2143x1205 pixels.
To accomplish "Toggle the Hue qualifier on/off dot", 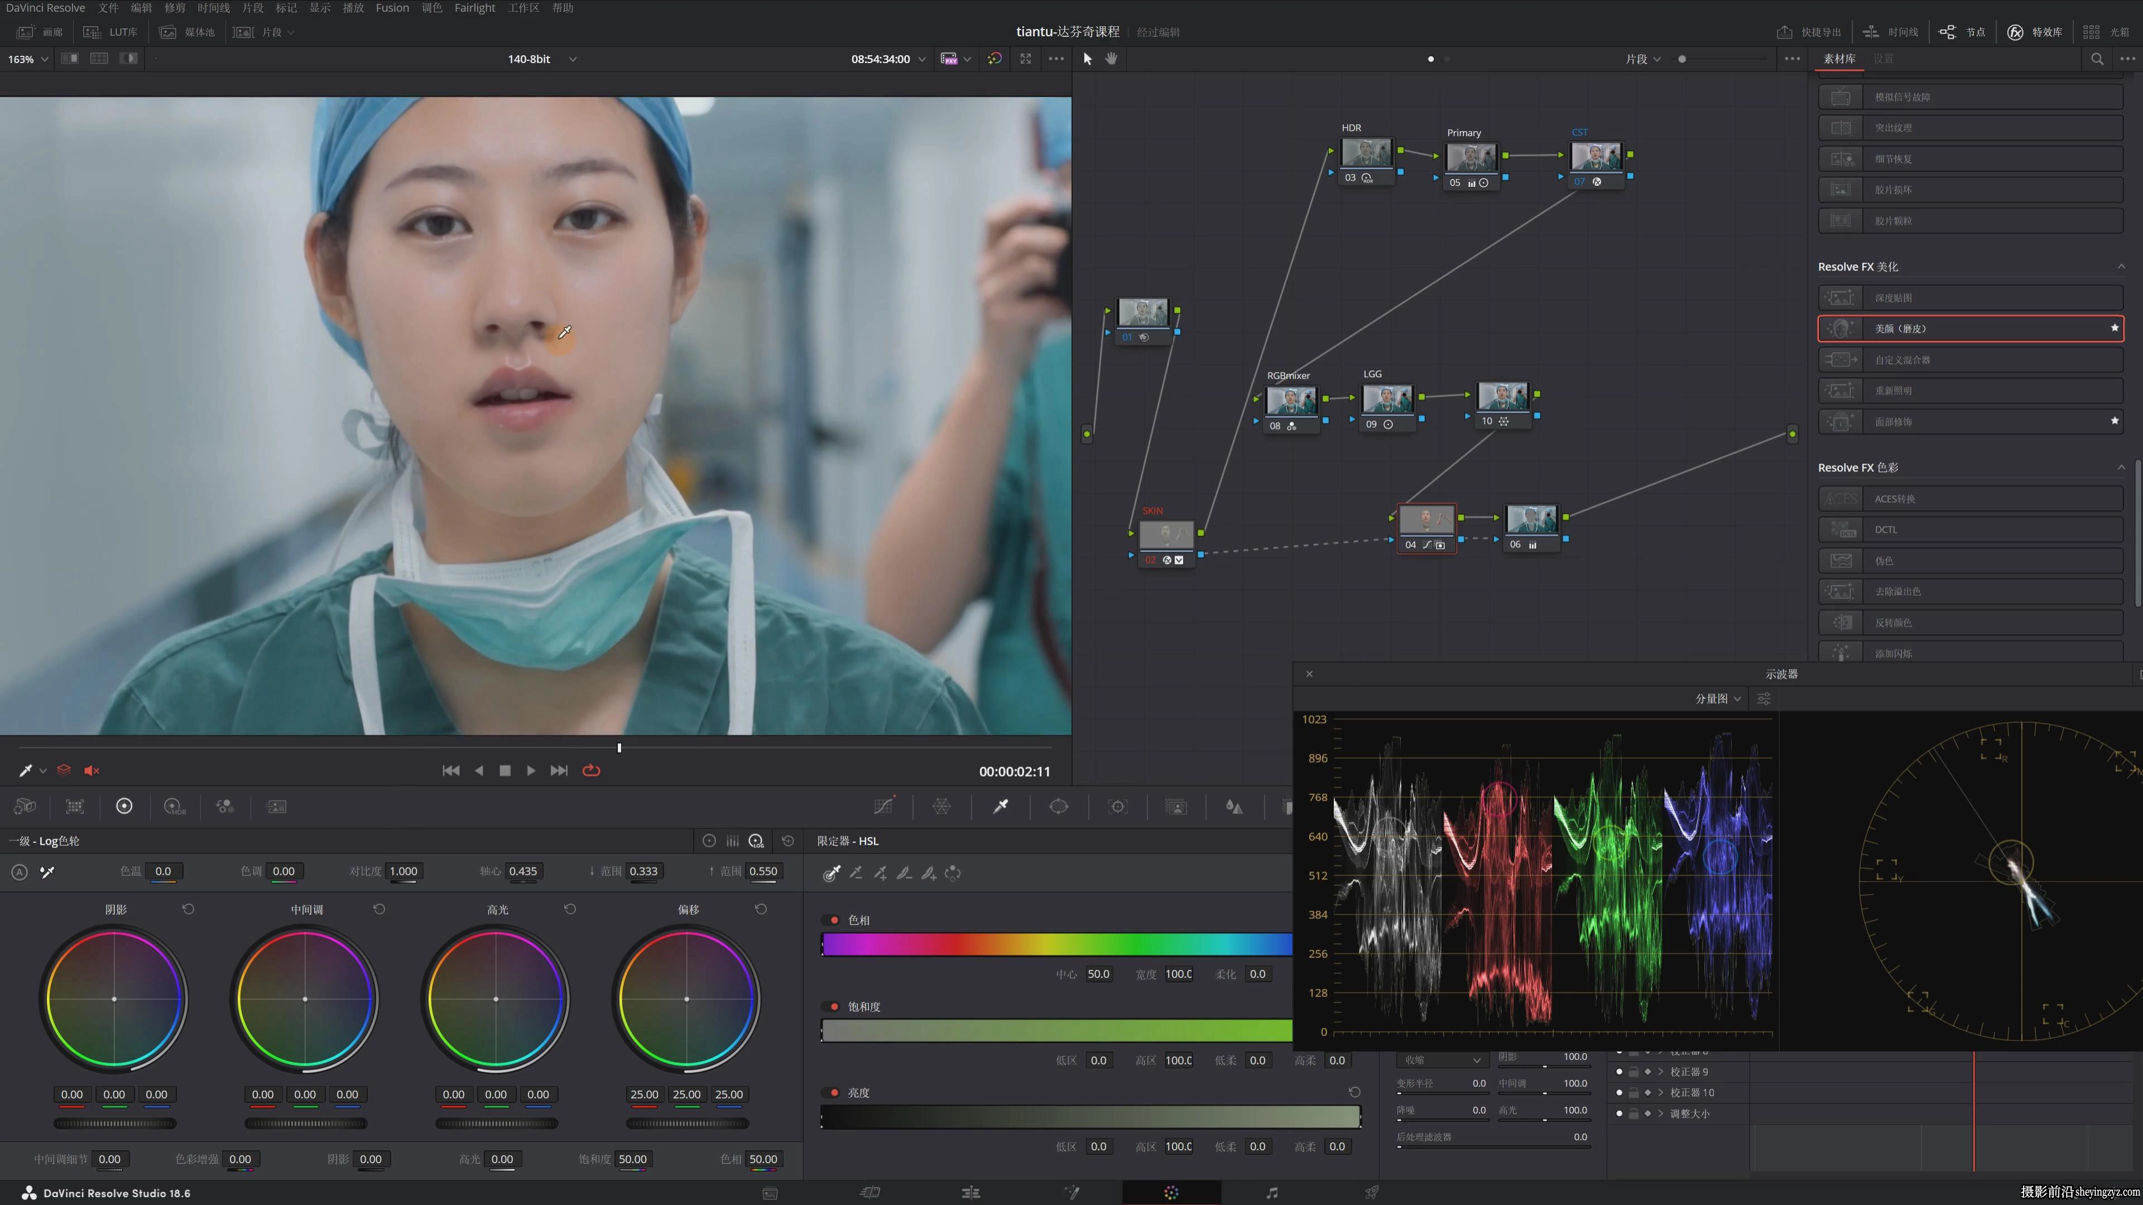I will pyautogui.click(x=834, y=920).
